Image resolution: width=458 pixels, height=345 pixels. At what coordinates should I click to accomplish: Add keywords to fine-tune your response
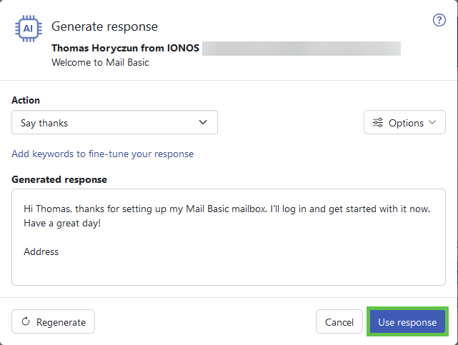[x=102, y=154]
